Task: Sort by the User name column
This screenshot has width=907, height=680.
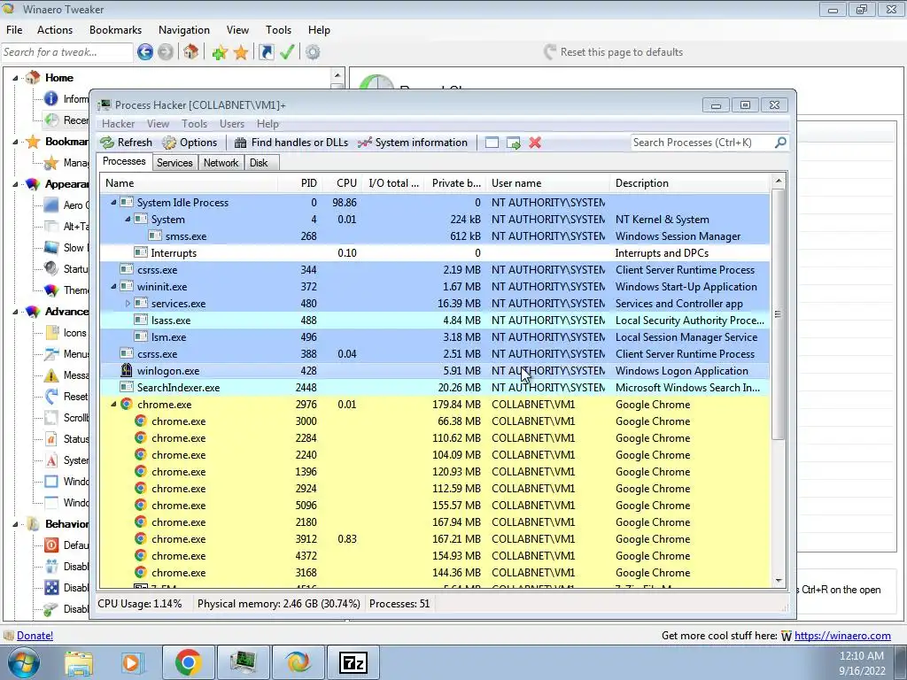Action: pos(547,183)
